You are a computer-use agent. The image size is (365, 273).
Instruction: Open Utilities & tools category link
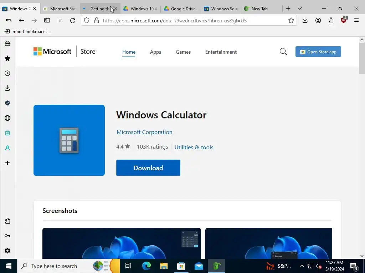(x=194, y=148)
